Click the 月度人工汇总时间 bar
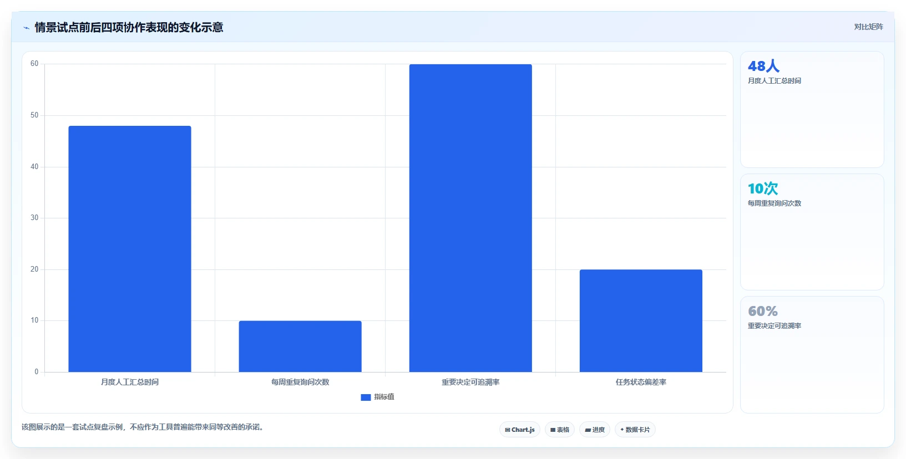906x459 pixels. coord(130,249)
